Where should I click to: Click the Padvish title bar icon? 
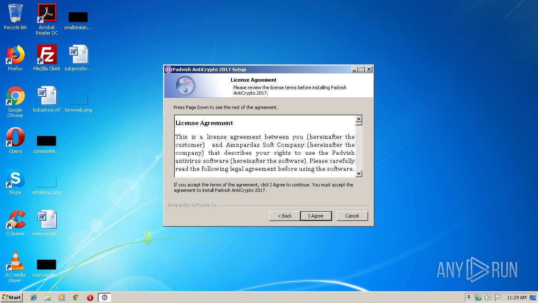click(x=169, y=69)
